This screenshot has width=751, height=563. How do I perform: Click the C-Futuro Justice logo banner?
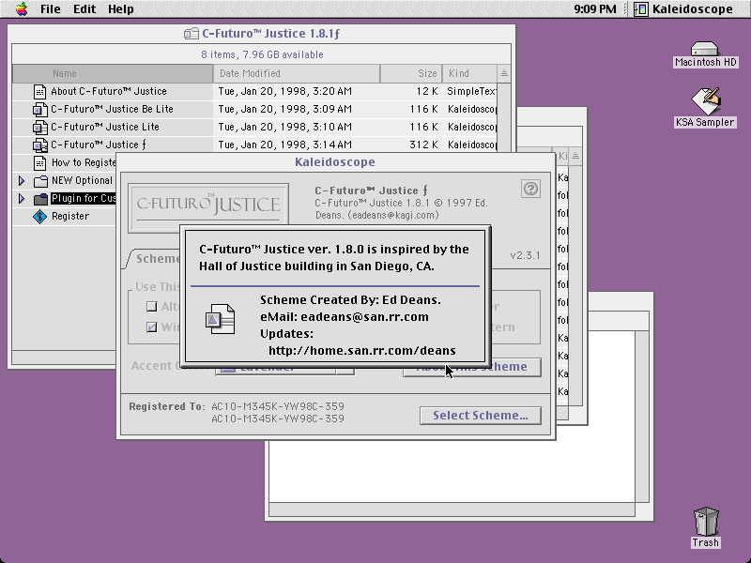click(x=208, y=205)
